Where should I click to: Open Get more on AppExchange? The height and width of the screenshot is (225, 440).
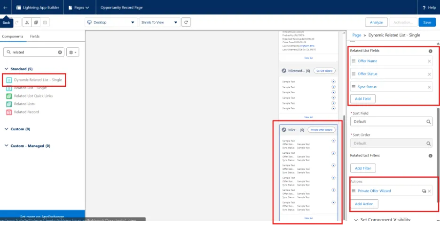(42, 217)
